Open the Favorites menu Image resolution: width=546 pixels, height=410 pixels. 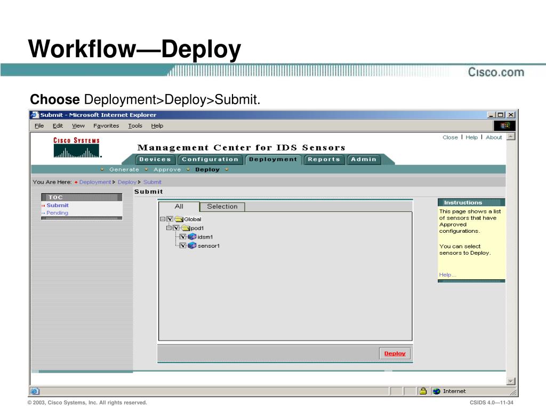[x=106, y=125]
